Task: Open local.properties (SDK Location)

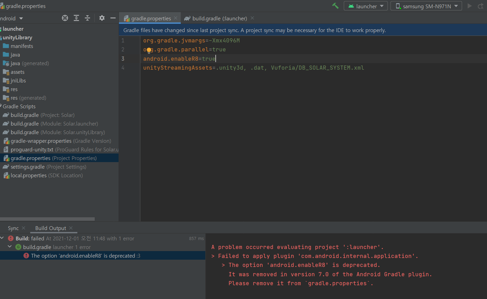Action: click(x=47, y=176)
